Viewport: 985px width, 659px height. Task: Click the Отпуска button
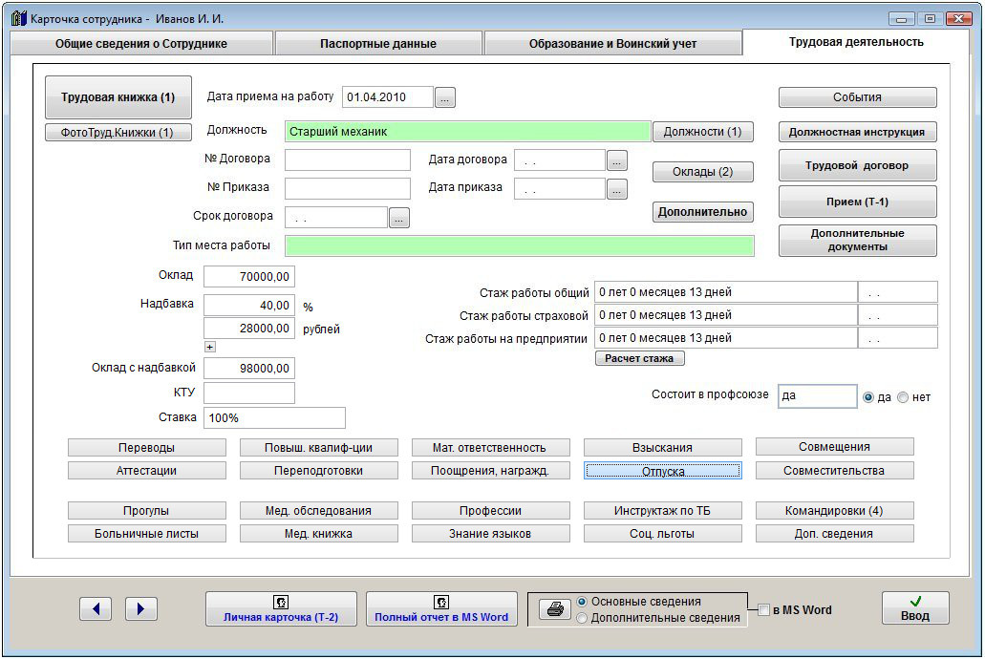point(662,471)
